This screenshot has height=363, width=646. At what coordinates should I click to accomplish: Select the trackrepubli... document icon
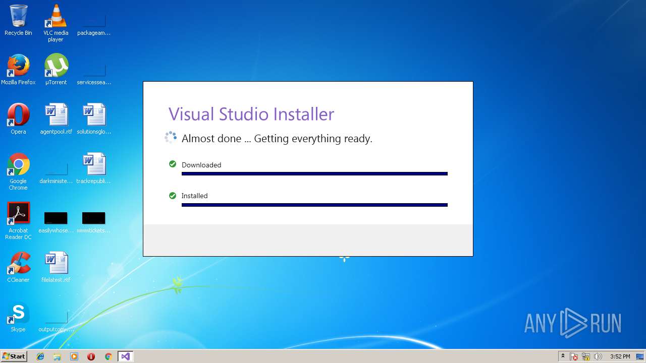pos(94,168)
